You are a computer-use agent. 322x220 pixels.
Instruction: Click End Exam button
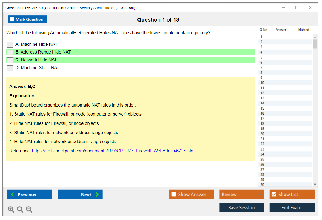(x=292, y=207)
